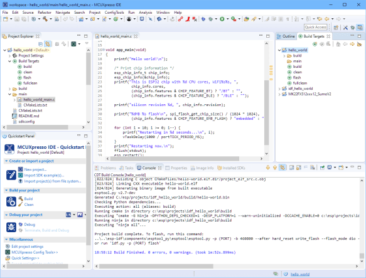Viewport: 366px width, 278px height.
Task: Select the flash target in Build Targets view
Action: pyautogui.click(x=297, y=77)
